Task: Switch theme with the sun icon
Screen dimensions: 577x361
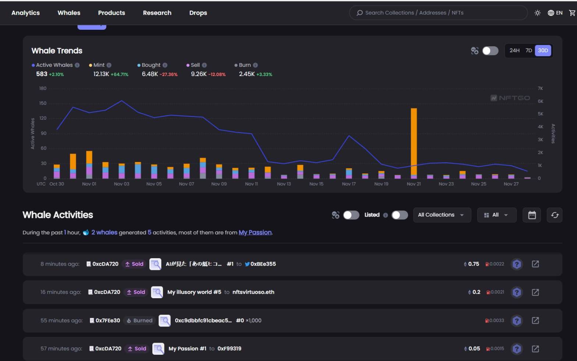Action: pos(537,13)
